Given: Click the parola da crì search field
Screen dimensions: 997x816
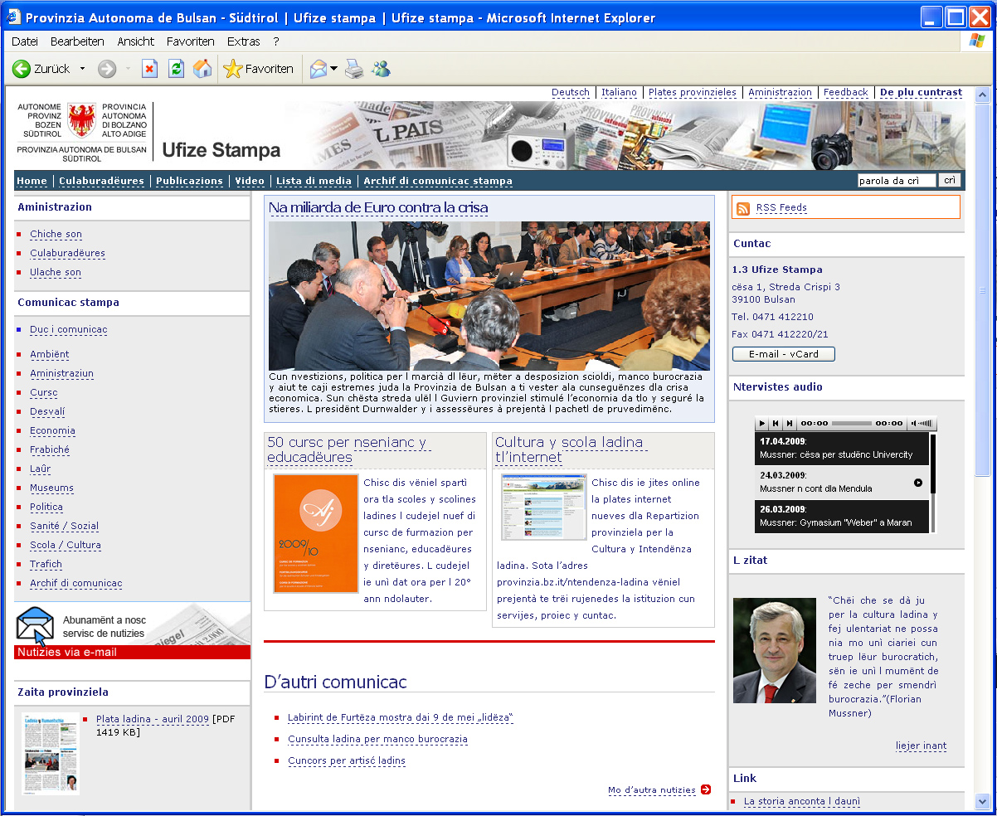Looking at the screenshot, I should pos(896,181).
